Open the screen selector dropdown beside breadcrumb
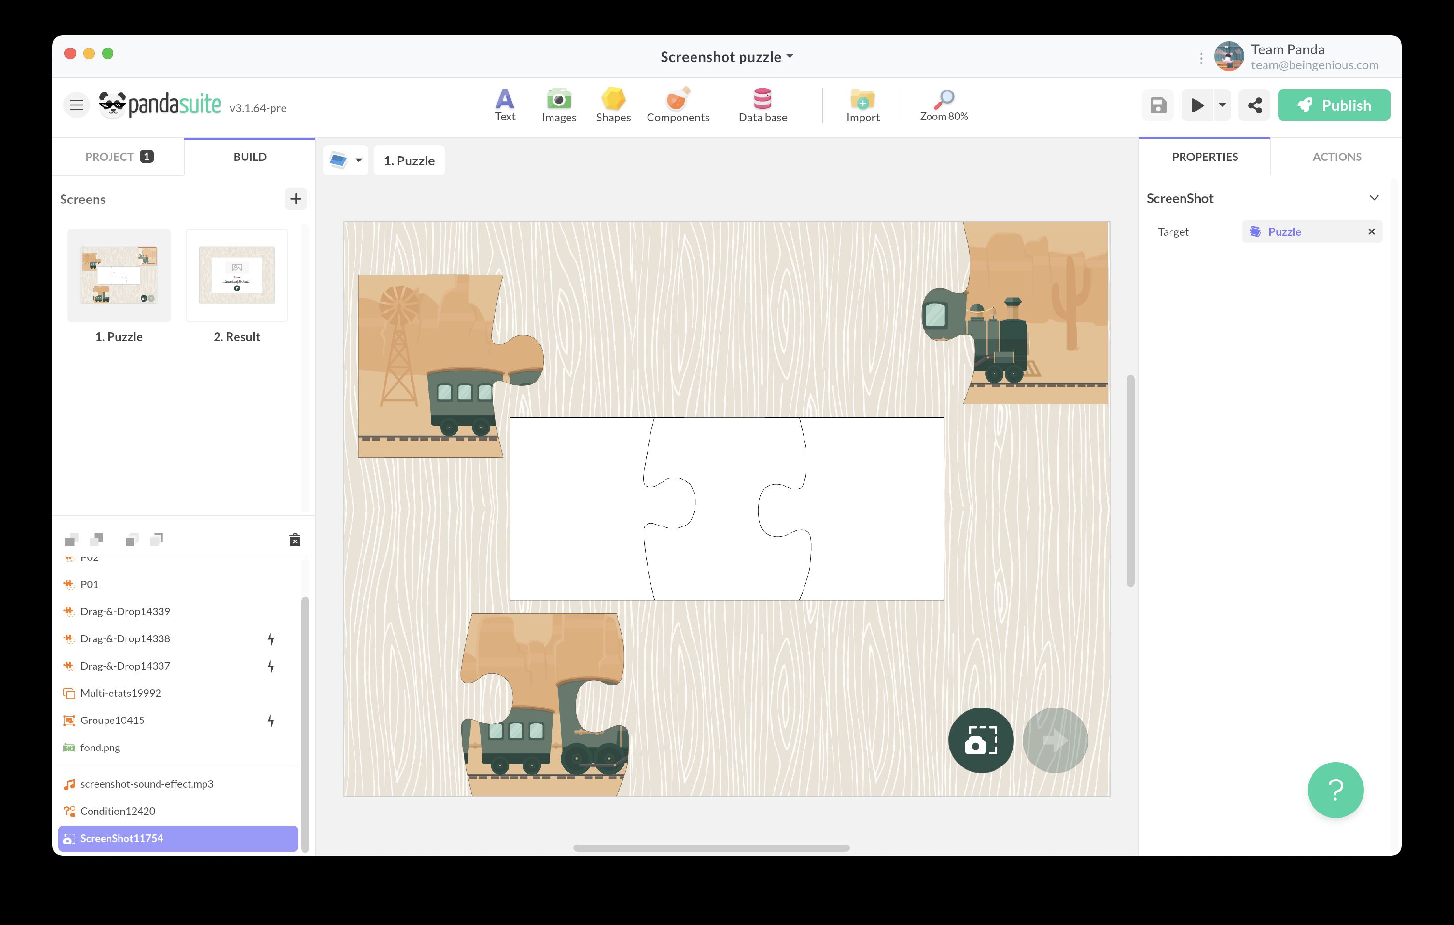Image resolution: width=1454 pixels, height=925 pixels. pos(358,160)
